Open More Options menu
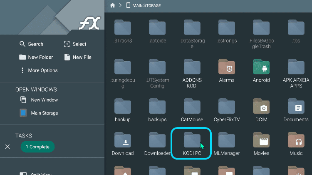 (x=39, y=70)
